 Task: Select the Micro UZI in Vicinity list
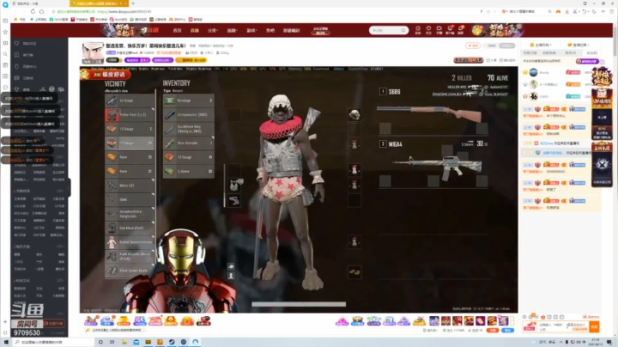click(x=130, y=186)
